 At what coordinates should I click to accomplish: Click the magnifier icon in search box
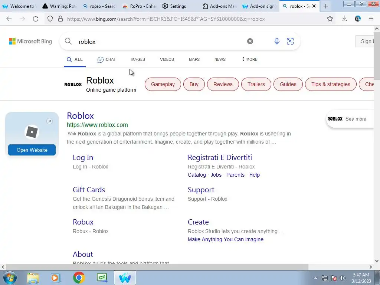[68, 41]
